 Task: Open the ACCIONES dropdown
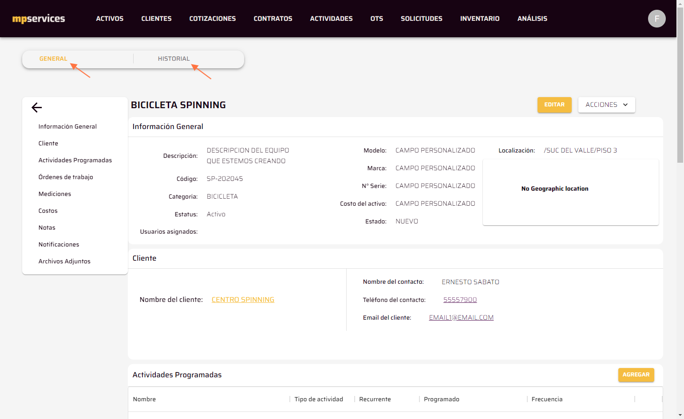(x=606, y=105)
